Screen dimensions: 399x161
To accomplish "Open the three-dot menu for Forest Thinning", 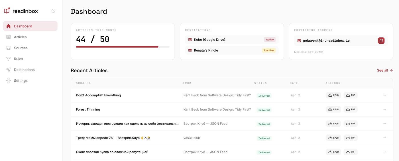I will (x=384, y=109).
